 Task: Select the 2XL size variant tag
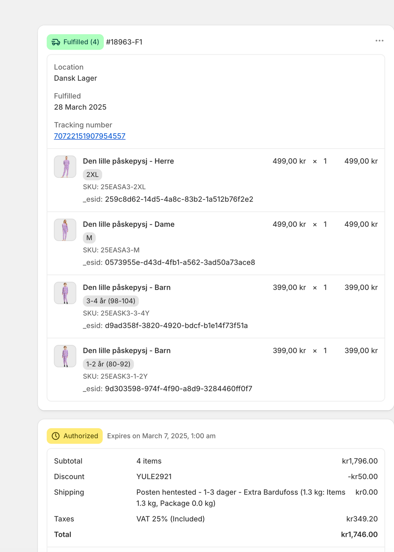92,175
